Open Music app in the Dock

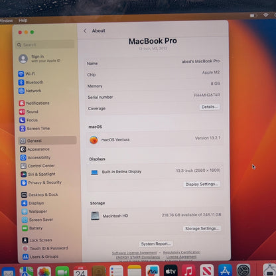188,271
